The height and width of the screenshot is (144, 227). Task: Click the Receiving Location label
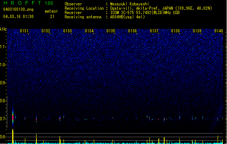click(x=84, y=8)
